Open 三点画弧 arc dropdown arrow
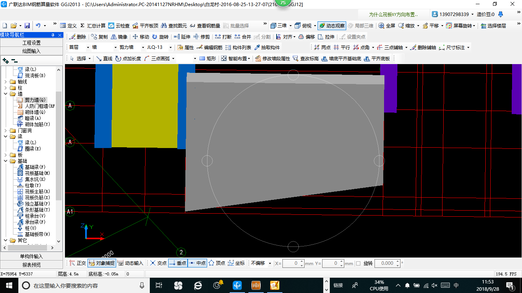 point(173,58)
